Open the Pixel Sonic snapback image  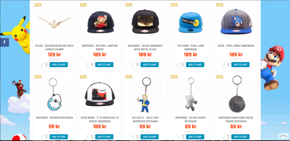(x=236, y=22)
